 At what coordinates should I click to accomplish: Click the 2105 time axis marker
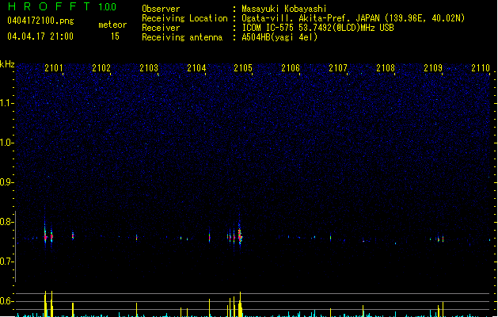pyautogui.click(x=243, y=68)
